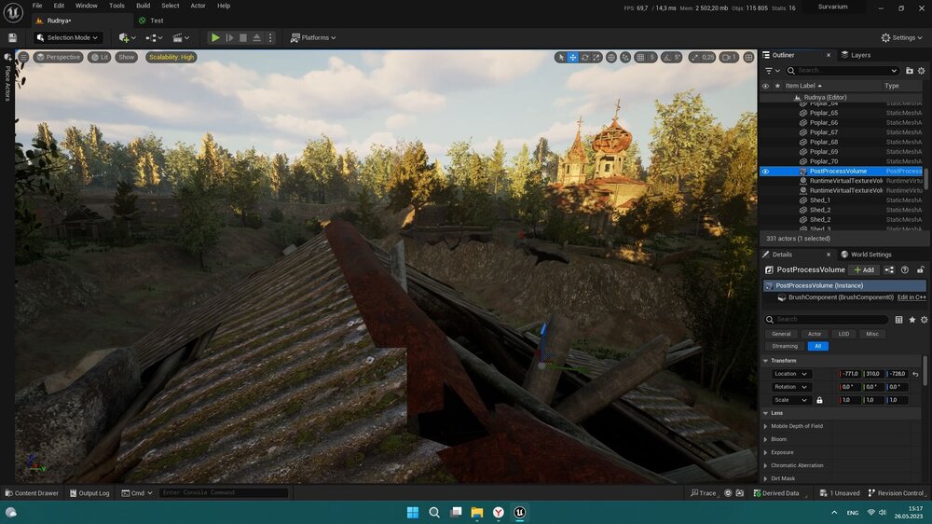Save the current level with disk icon
Viewport: 932px width, 524px height.
click(12, 37)
